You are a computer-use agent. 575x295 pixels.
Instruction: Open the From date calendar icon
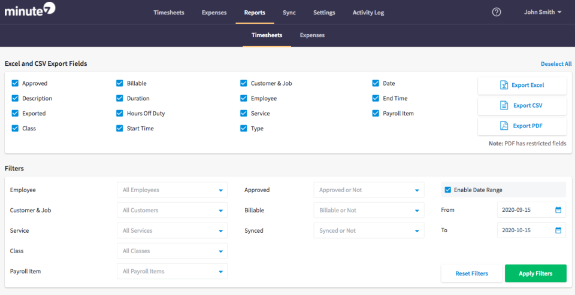[558, 210]
